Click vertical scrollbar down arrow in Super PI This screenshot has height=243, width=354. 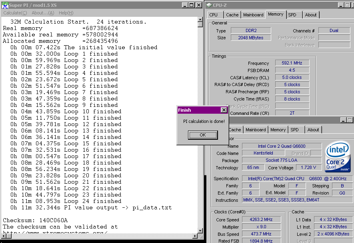coord(200,231)
